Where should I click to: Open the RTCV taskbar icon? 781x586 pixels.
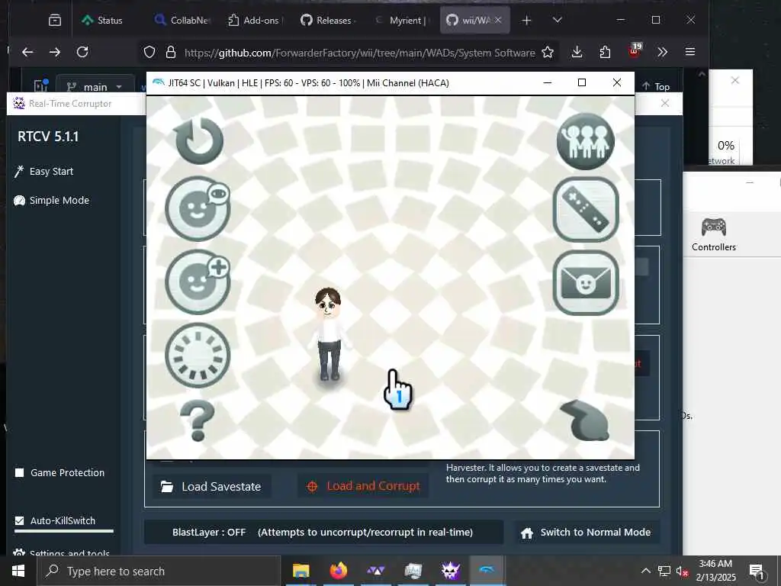[450, 571]
